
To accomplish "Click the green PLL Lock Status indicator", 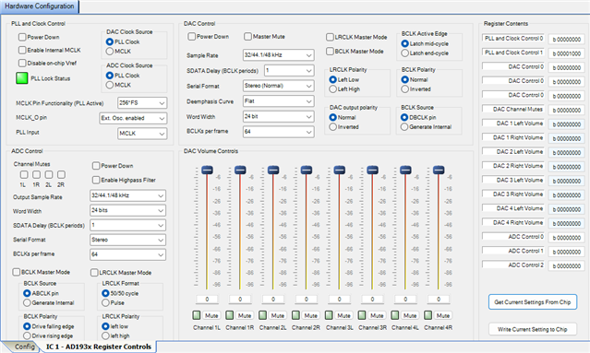I will (x=22, y=78).
